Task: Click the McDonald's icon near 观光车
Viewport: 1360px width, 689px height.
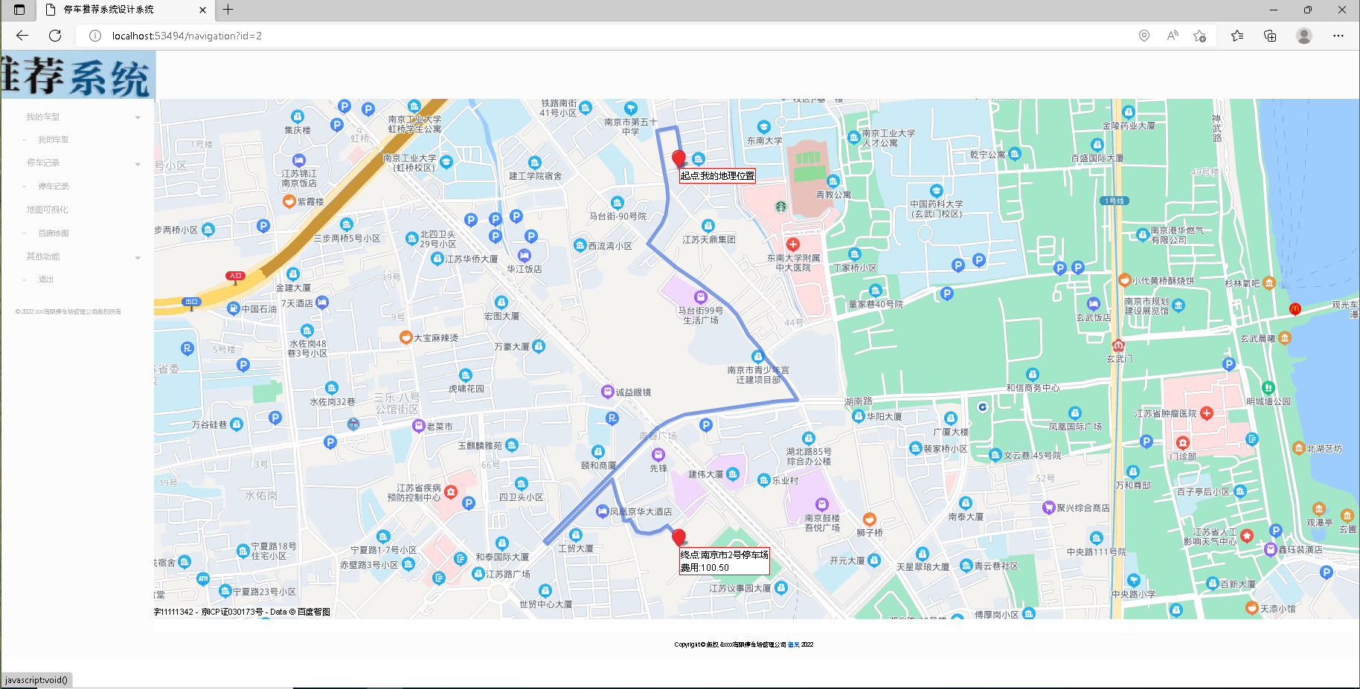Action: coord(1295,308)
